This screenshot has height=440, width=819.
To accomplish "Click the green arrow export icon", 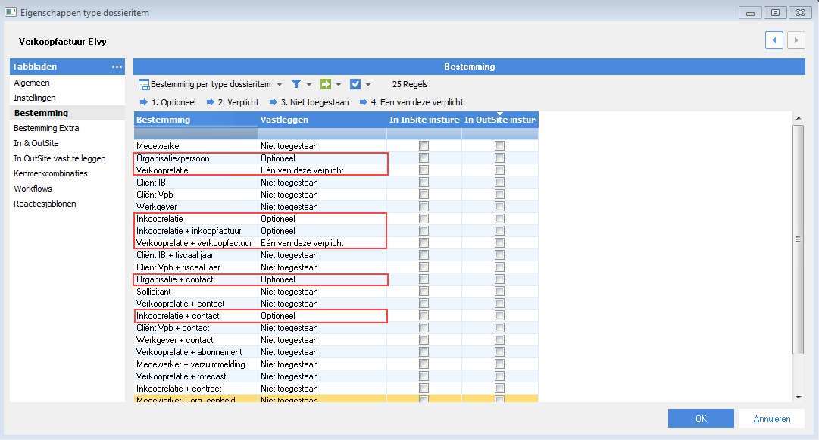I will click(x=326, y=84).
